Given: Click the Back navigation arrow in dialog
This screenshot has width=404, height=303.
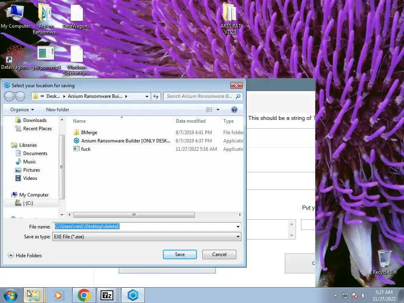Looking at the screenshot, I should tap(9, 96).
